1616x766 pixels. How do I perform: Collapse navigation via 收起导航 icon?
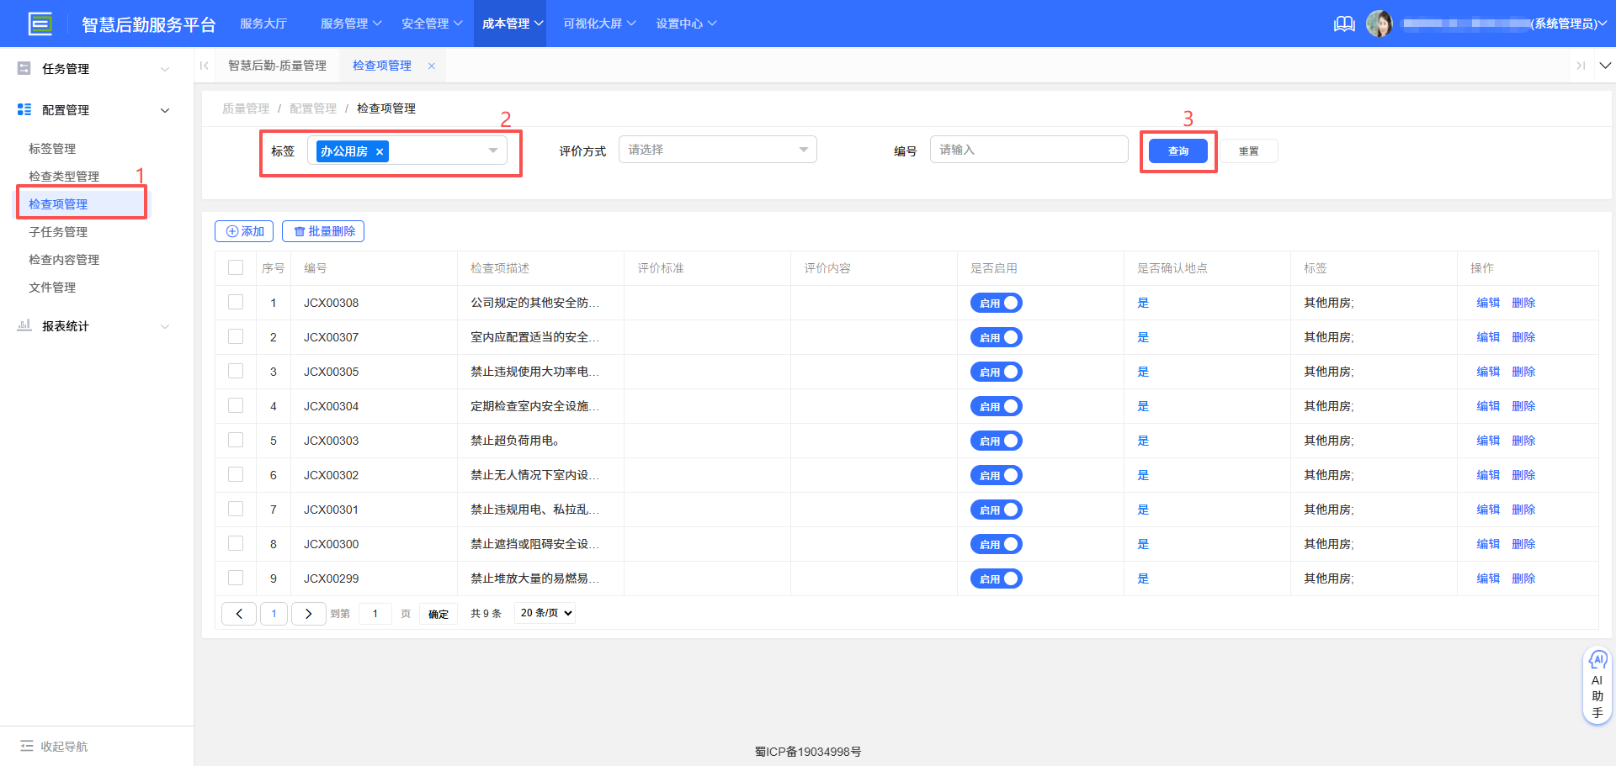pos(28,747)
